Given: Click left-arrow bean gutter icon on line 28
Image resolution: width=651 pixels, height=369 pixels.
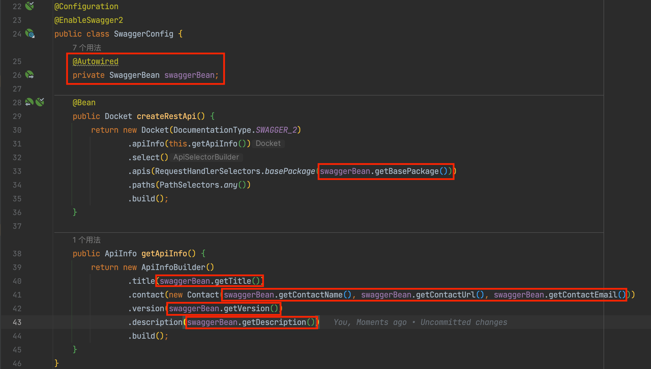Looking at the screenshot, I should pos(29,102).
